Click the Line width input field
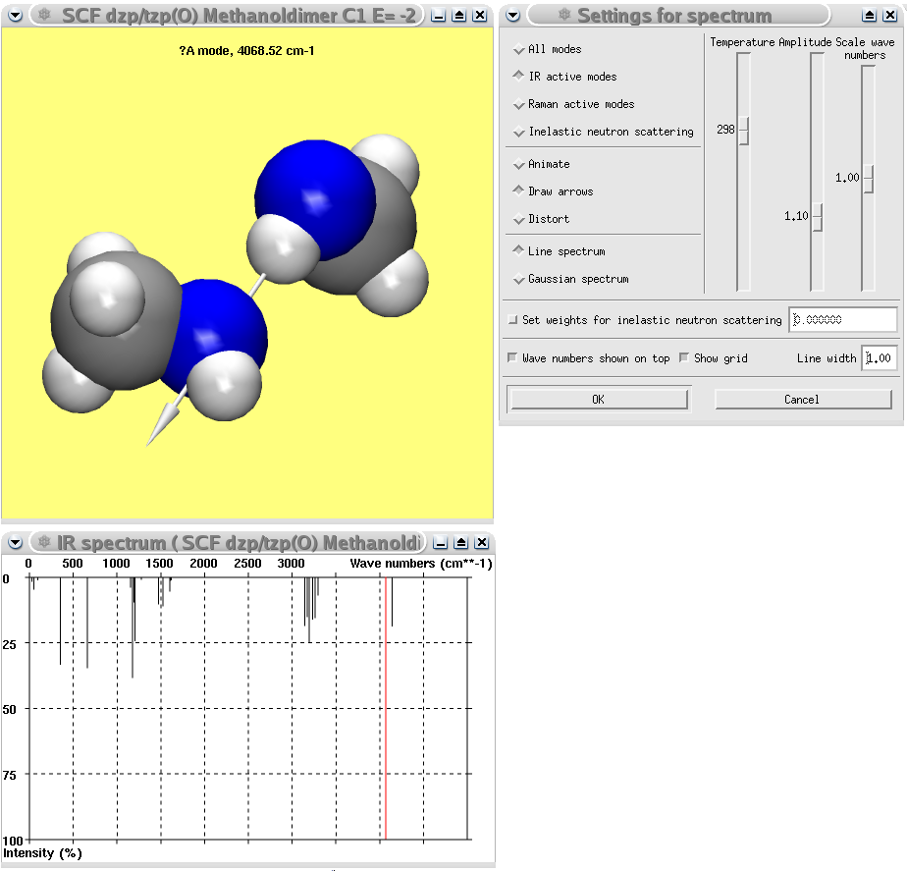Screen dimensions: 907x871 [x=879, y=358]
